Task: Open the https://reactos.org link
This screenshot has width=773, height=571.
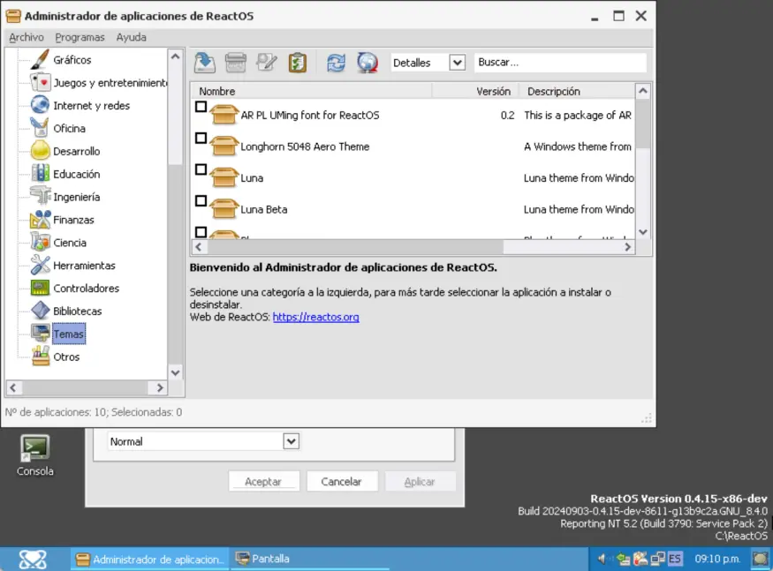Action: pyautogui.click(x=315, y=317)
